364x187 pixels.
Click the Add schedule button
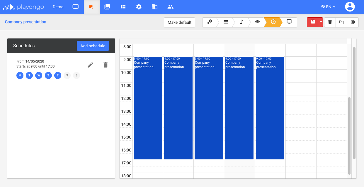coord(93,46)
